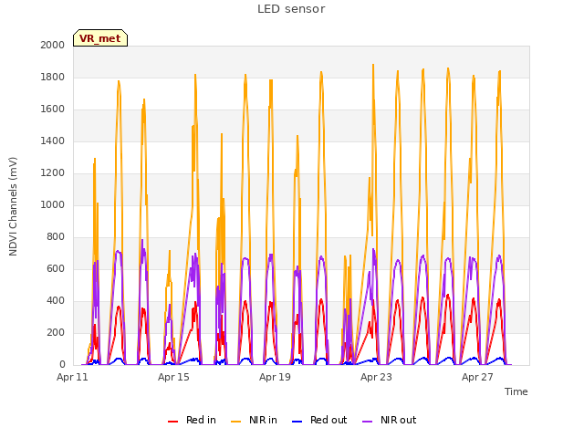Image resolution: width=584 pixels, height=438 pixels.
Task: Click the red Red in legend swatch
Action: point(172,422)
